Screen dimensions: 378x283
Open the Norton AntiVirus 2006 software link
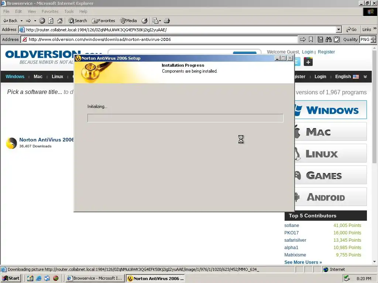46,140
